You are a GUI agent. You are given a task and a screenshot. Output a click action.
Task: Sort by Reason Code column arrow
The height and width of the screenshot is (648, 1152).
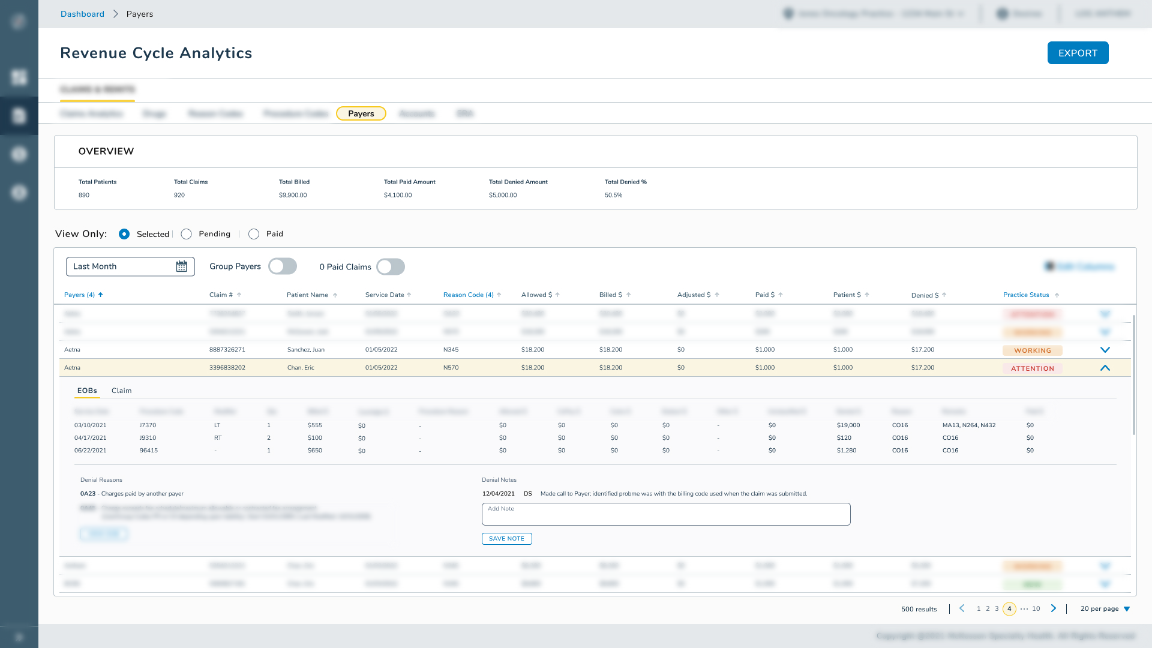(499, 295)
